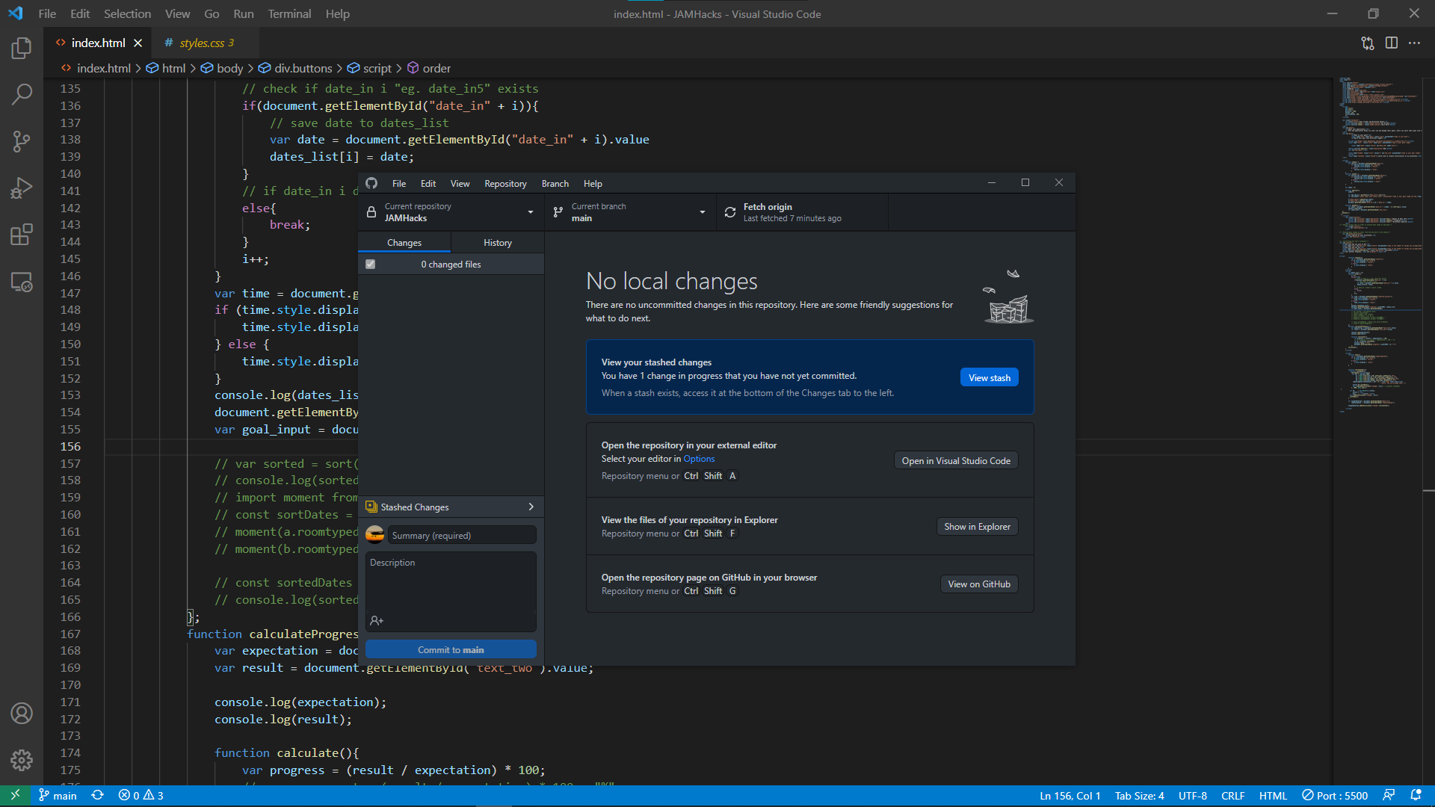Open Run and Debug view icon

pos(22,188)
